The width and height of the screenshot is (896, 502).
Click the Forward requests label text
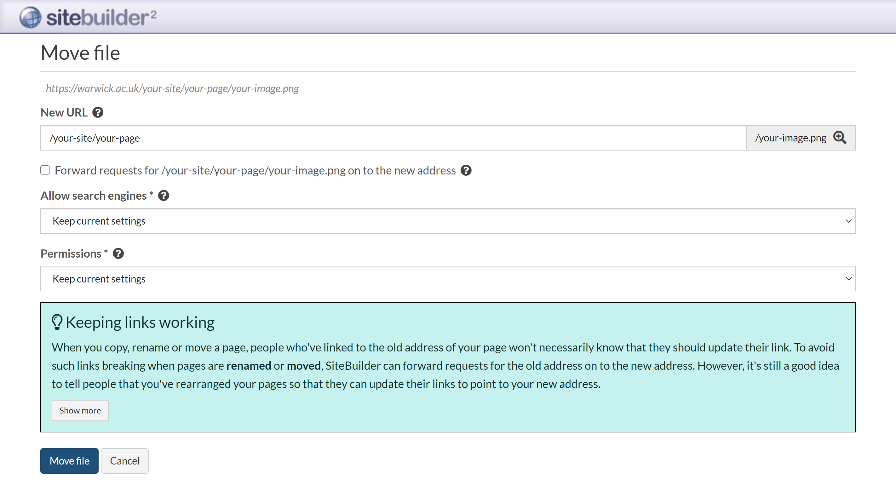coord(255,170)
